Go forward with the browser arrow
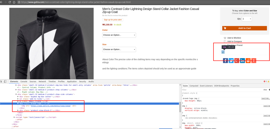 pyautogui.click(x=5, y=2)
